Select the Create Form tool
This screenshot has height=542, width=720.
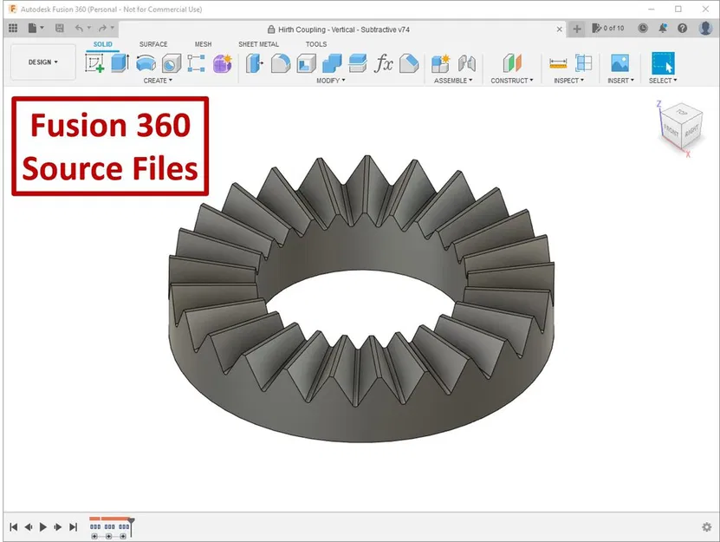coord(223,63)
